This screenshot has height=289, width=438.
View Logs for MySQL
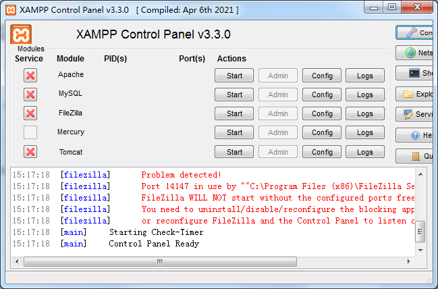tap(365, 95)
